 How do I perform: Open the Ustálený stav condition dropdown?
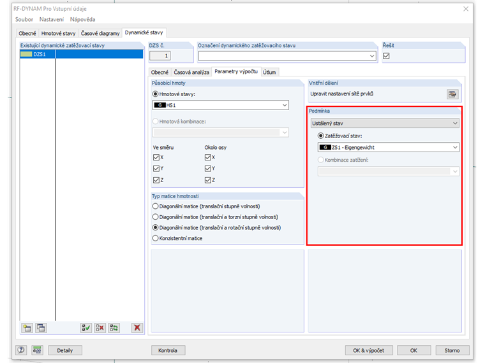click(455, 123)
